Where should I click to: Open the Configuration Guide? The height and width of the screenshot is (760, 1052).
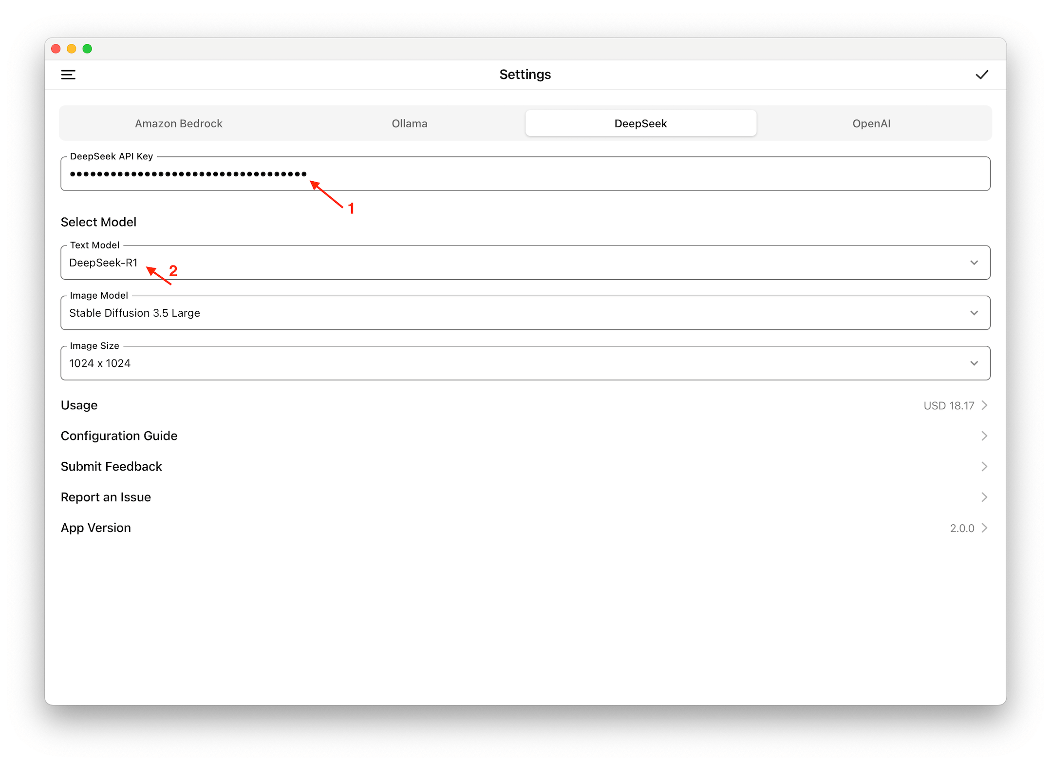pos(525,436)
